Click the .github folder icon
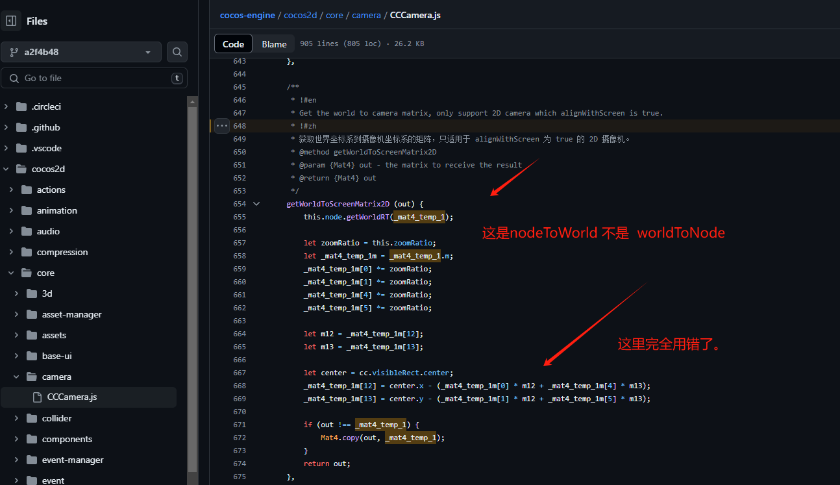Screen dimensions: 840x485 tap(21, 127)
